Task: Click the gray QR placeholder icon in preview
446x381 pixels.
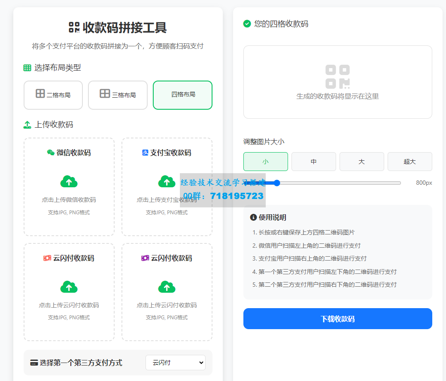Action: point(337,77)
